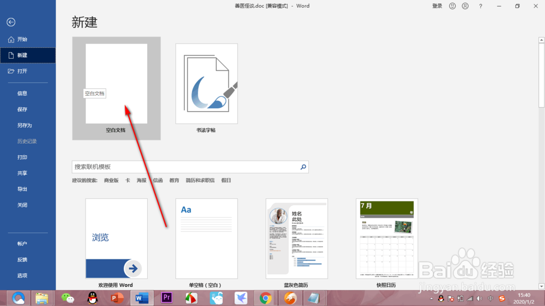Viewport: 545px width, 306px height.
Task: Open Premiere Pro from the taskbar
Action: click(167, 298)
